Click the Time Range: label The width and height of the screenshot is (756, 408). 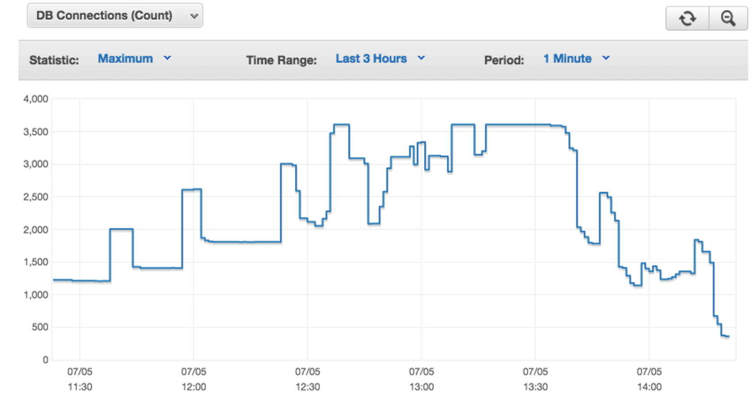click(281, 60)
